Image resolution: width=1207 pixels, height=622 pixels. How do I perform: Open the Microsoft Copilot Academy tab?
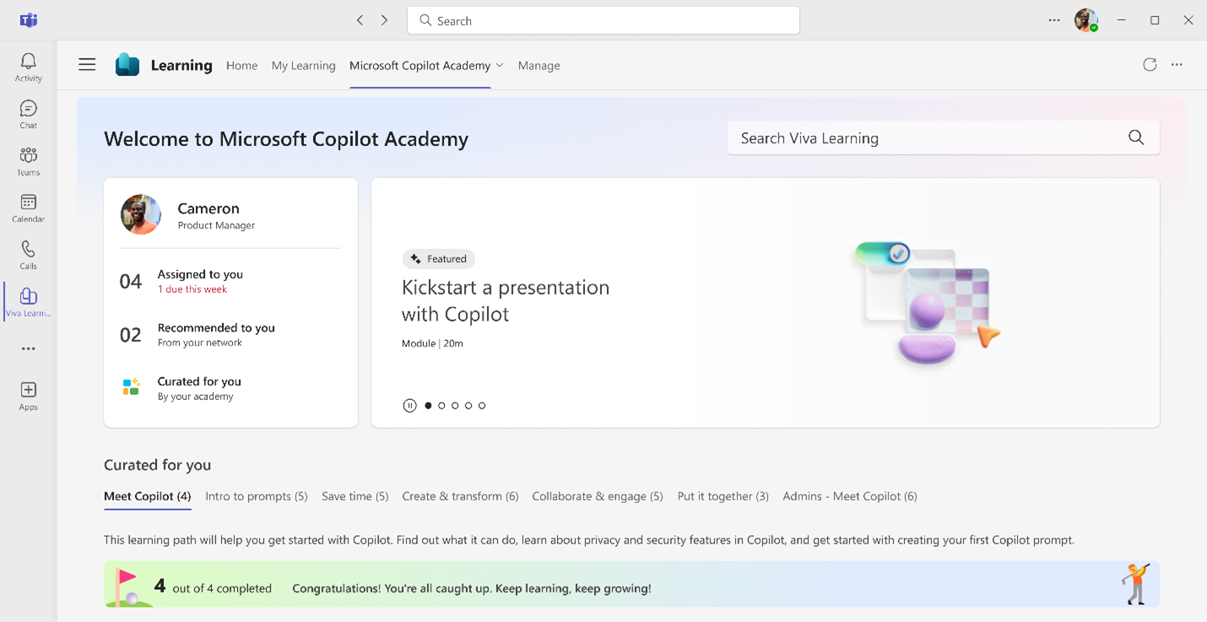pos(419,65)
